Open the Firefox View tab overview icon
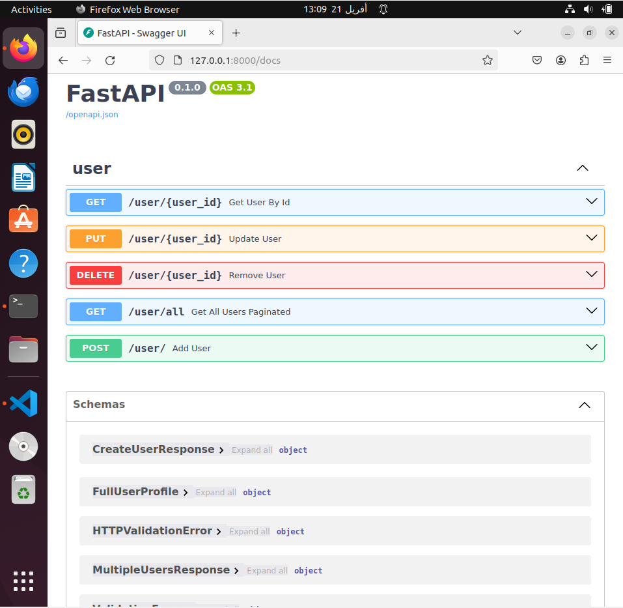 pos(61,33)
